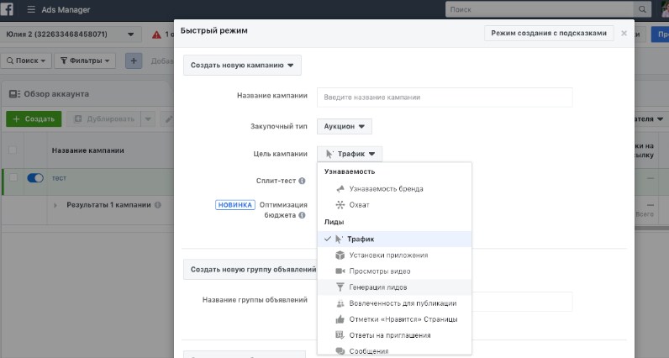Click the megaphone icon for brand awareness
Viewport: 669px width, 358px height.
(340, 188)
